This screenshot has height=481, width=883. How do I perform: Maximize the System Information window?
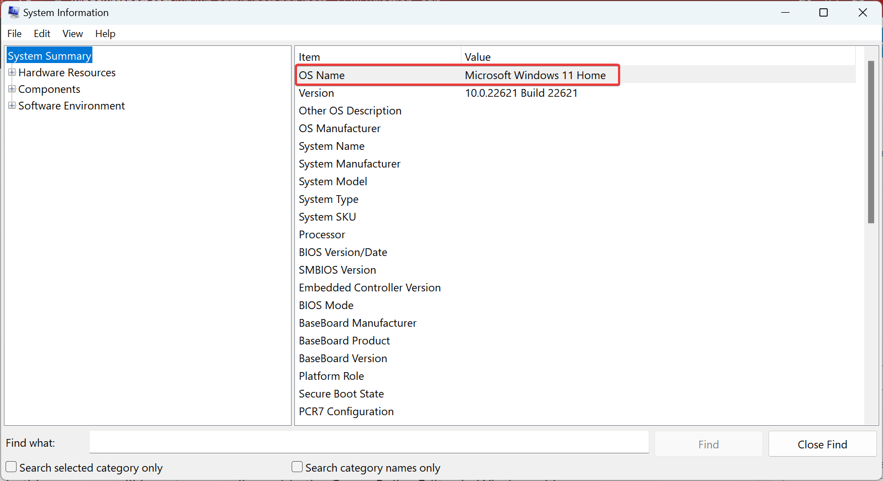pyautogui.click(x=823, y=12)
